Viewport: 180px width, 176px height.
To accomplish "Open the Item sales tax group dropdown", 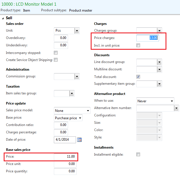I will 72,94.
